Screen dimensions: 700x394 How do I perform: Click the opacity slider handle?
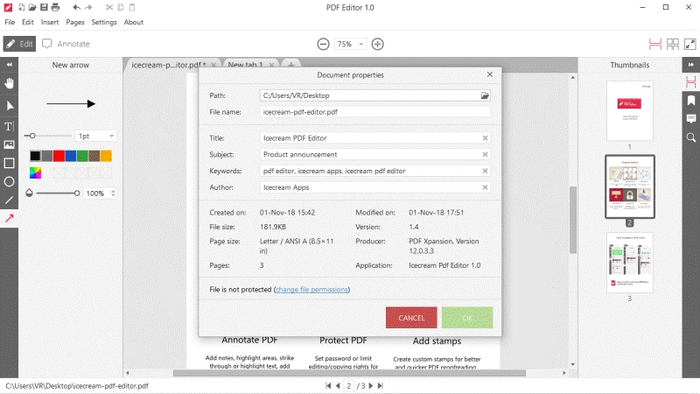pos(77,193)
